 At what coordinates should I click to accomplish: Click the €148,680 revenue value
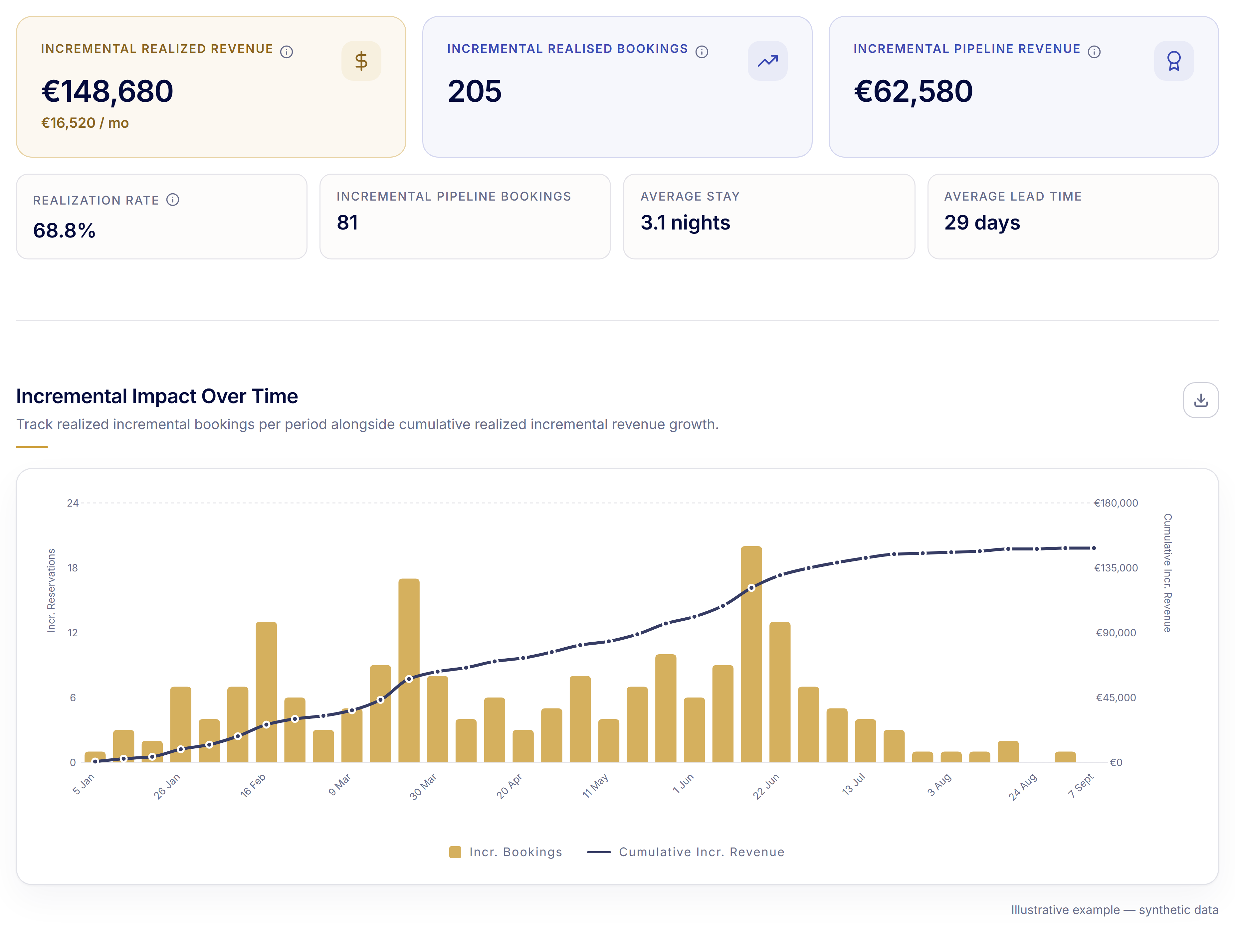tap(107, 91)
